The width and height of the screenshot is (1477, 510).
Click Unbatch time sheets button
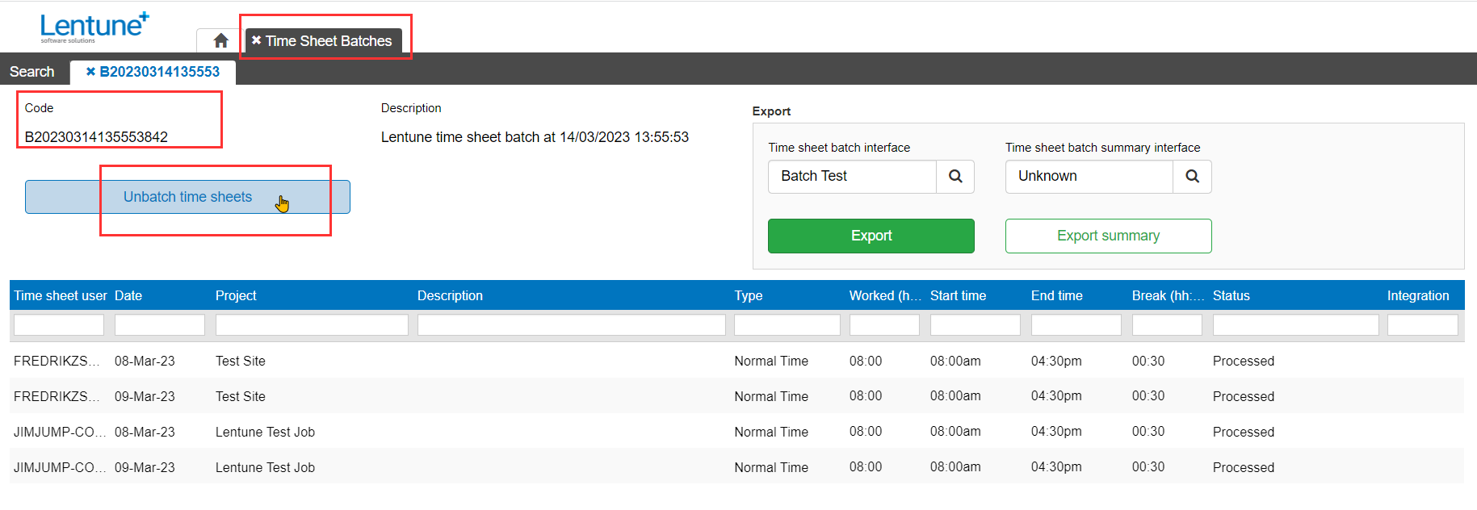click(187, 197)
